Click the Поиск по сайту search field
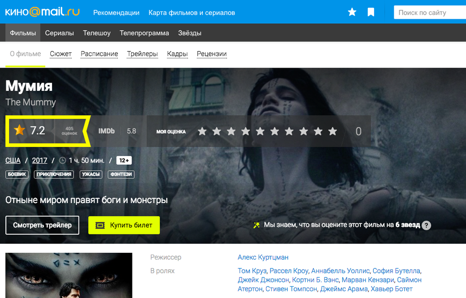The image size is (466, 298). click(x=430, y=12)
